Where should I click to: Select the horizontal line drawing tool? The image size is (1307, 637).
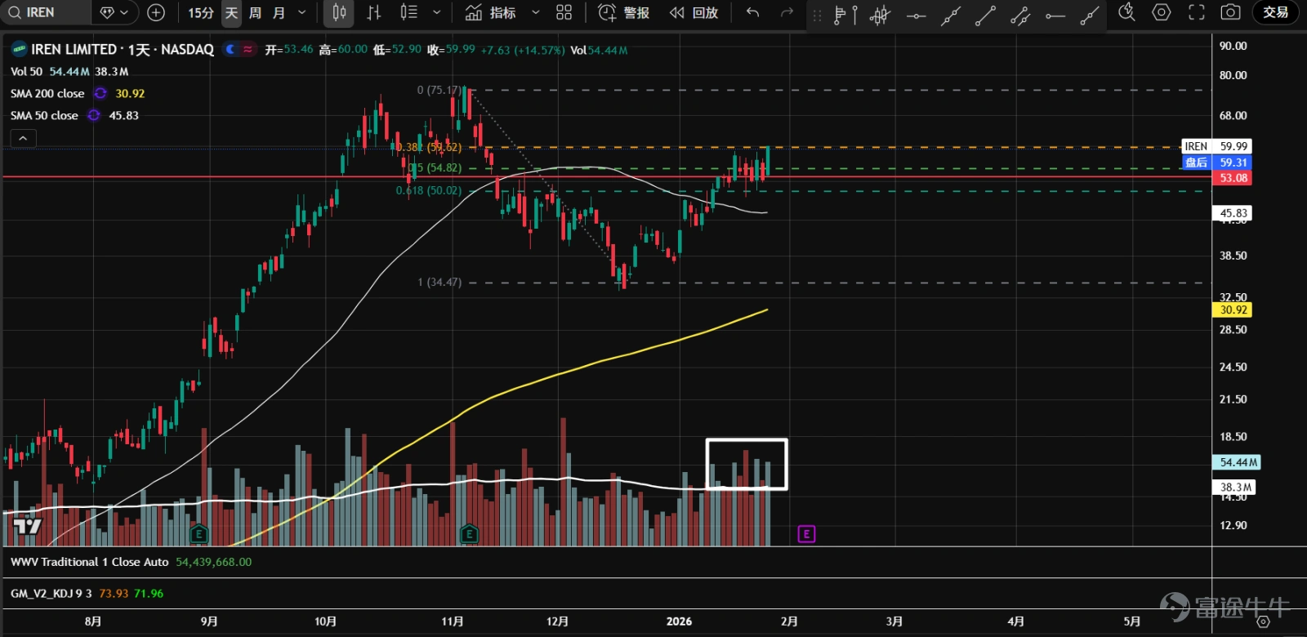tap(916, 15)
